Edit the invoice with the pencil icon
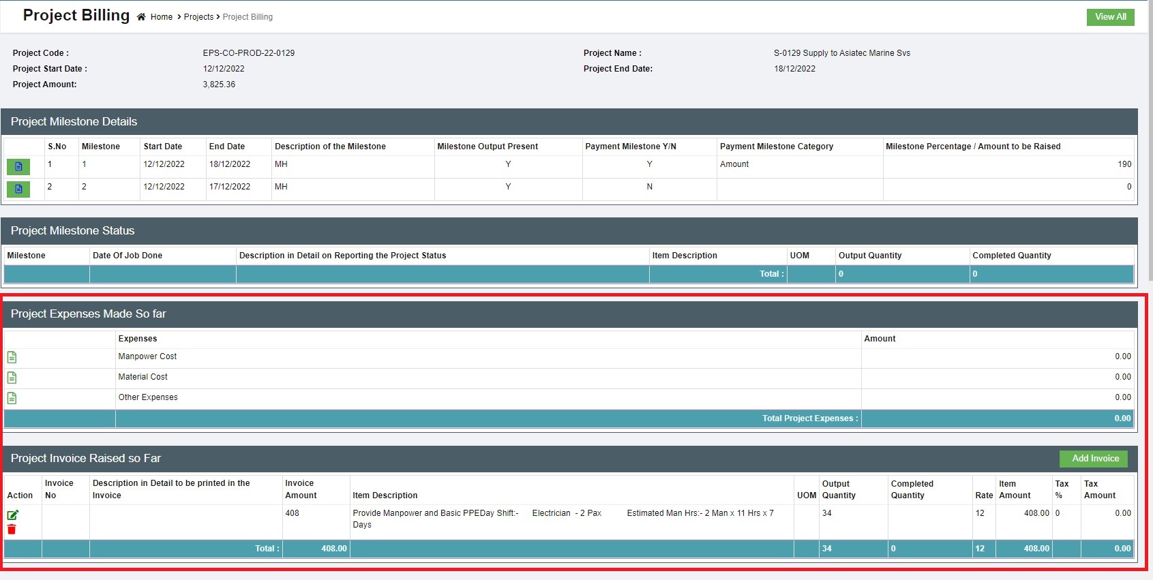1153x580 pixels. [x=12, y=515]
